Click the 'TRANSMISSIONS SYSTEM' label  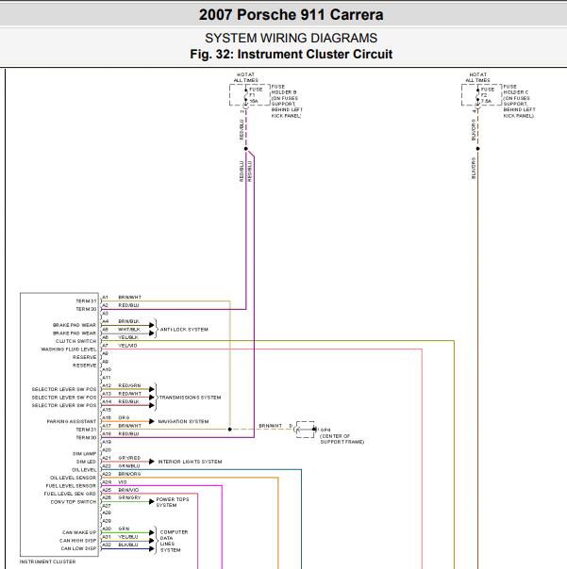tap(190, 398)
